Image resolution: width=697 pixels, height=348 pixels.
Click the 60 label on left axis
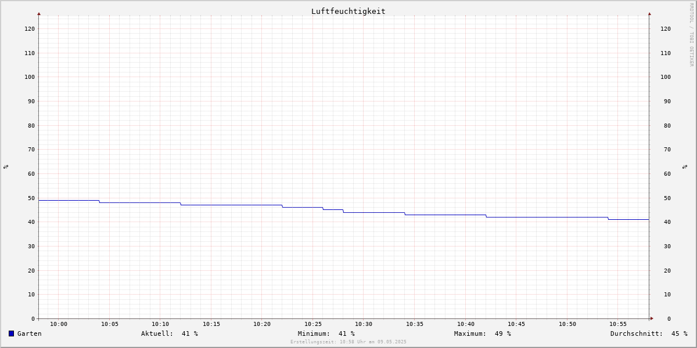coord(31,173)
